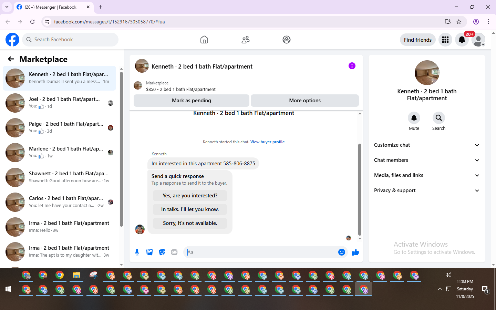Viewport: 496px width, 310px height.
Task: Open Shawnett's conversation in list
Action: [60, 177]
